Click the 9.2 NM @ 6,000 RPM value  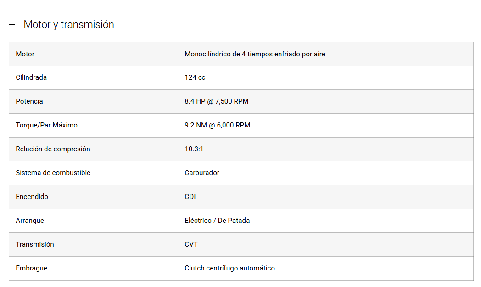218,125
